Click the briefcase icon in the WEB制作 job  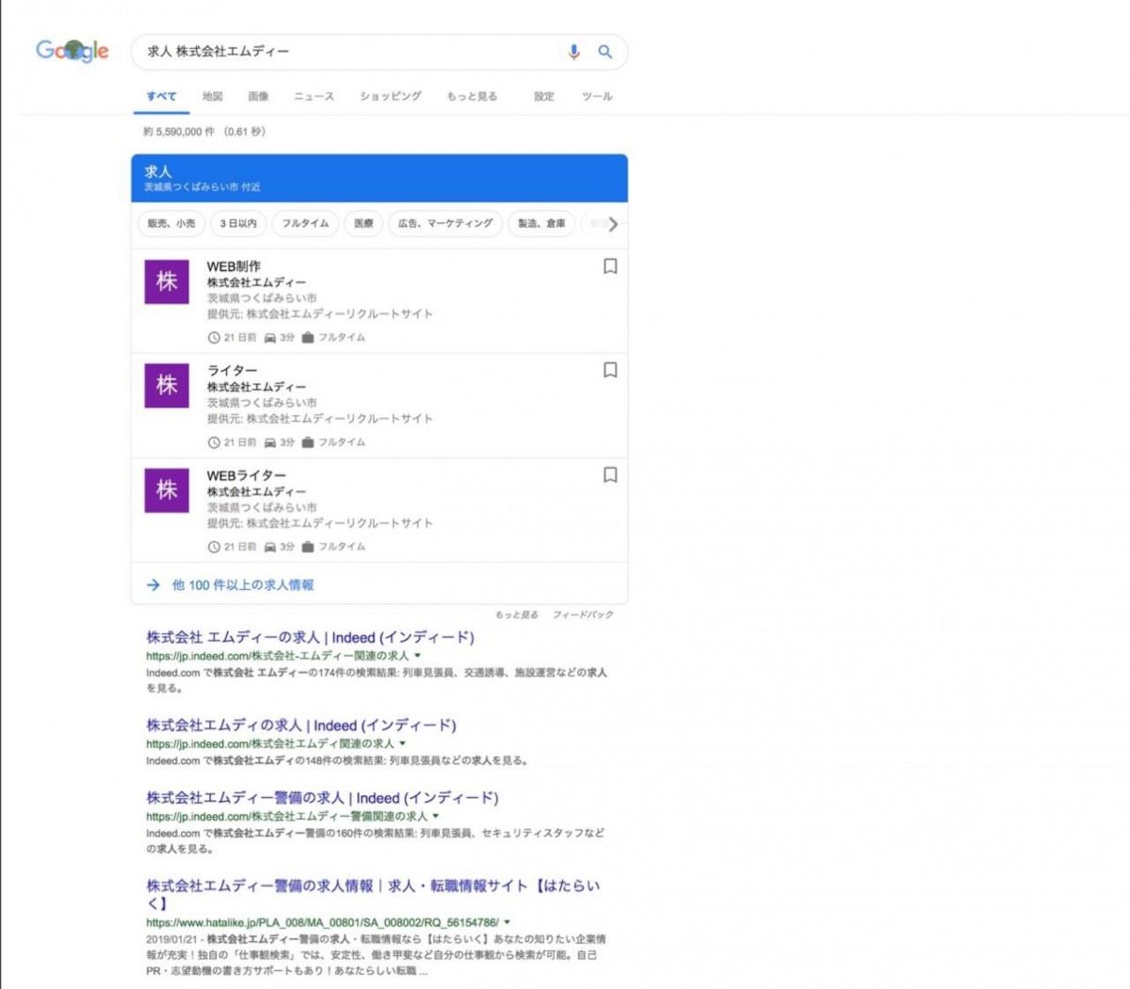tap(307, 337)
